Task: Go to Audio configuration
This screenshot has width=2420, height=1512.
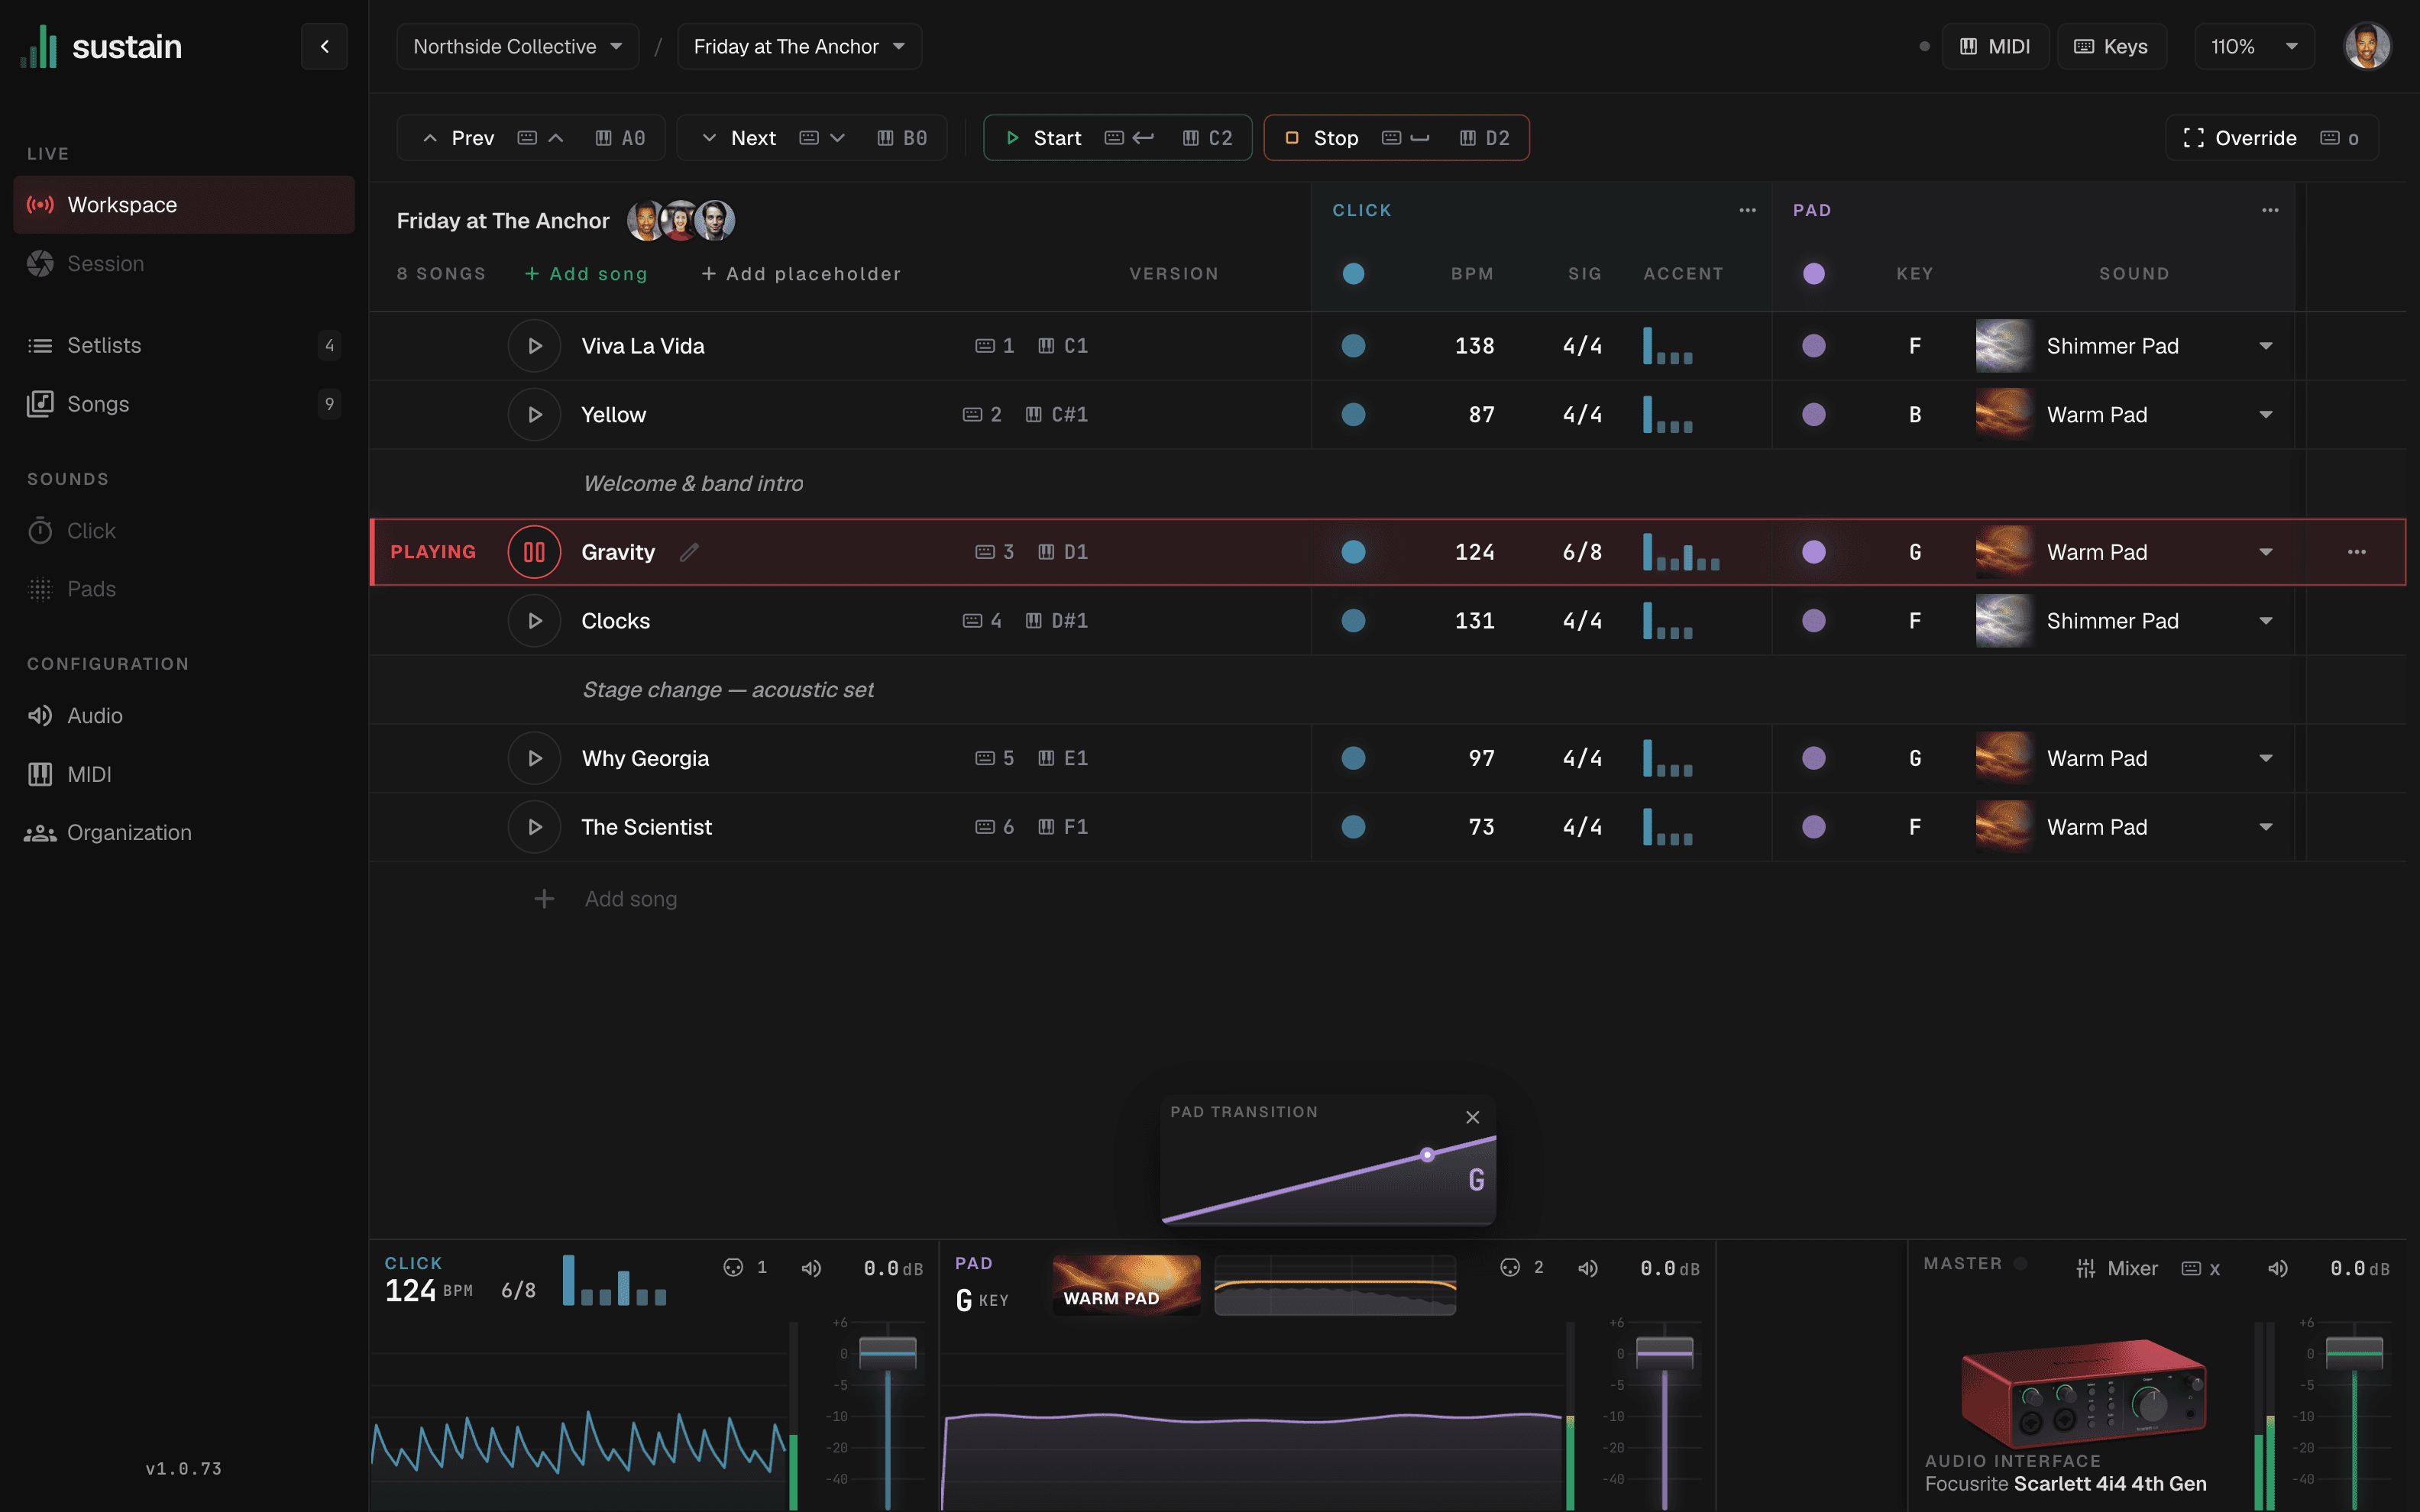Action: pyautogui.click(x=184, y=716)
